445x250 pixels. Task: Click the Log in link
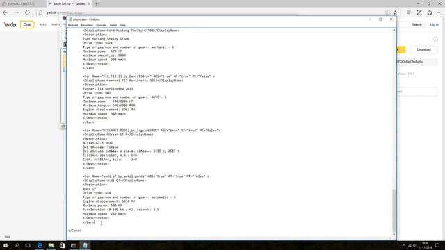[434, 25]
